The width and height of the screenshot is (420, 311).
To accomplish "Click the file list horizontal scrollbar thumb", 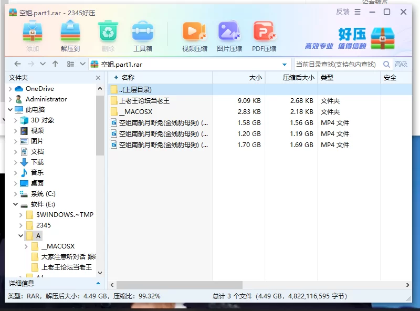I will pos(180,285).
